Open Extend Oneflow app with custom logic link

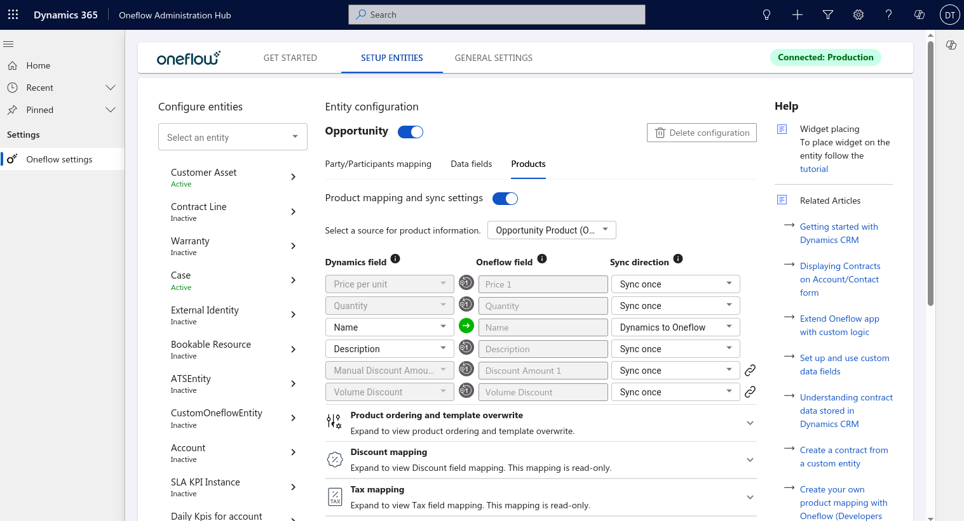click(839, 326)
